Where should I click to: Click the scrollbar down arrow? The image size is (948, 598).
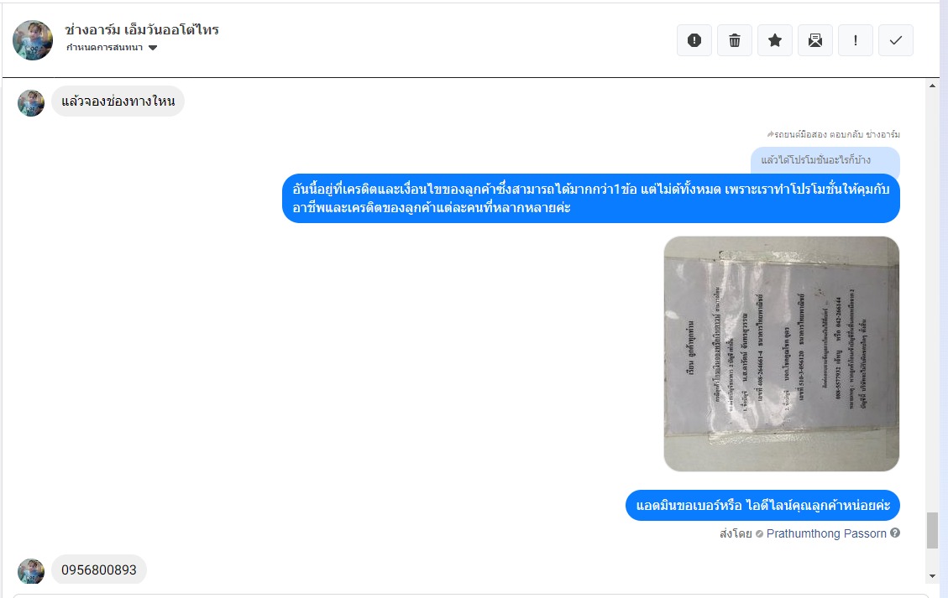pos(932,576)
